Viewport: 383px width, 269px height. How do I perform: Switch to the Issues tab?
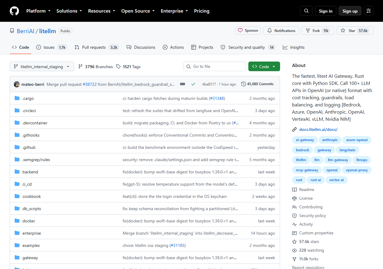(51, 47)
